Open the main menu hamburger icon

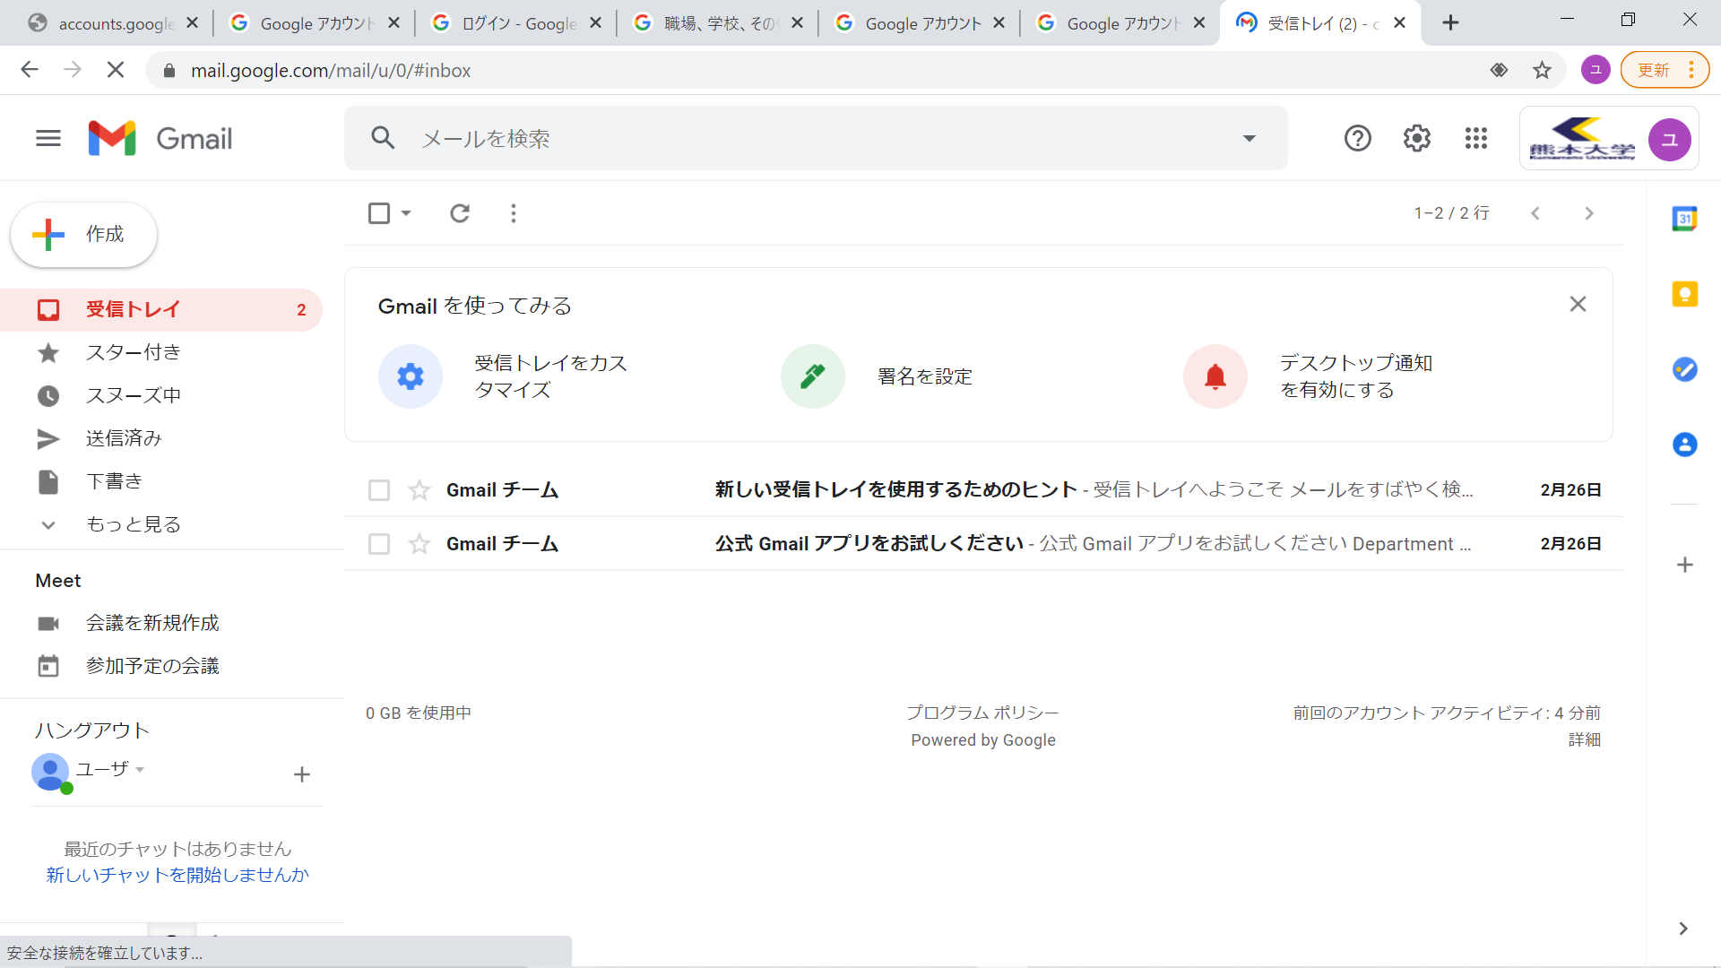[48, 138]
